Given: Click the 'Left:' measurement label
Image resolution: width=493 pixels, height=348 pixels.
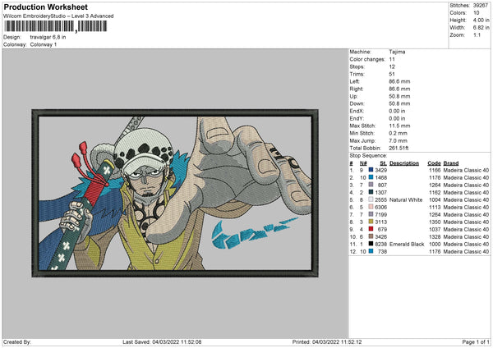Looking at the screenshot, I should [x=354, y=81].
